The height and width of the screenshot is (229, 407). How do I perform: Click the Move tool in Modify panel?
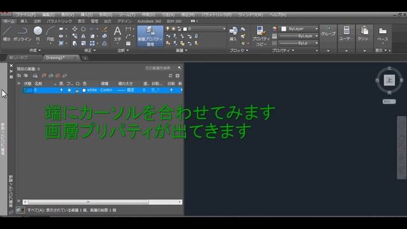click(x=75, y=29)
